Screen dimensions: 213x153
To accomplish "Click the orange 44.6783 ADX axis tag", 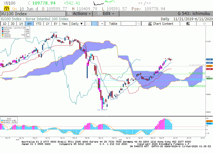I will tap(209, 121).
